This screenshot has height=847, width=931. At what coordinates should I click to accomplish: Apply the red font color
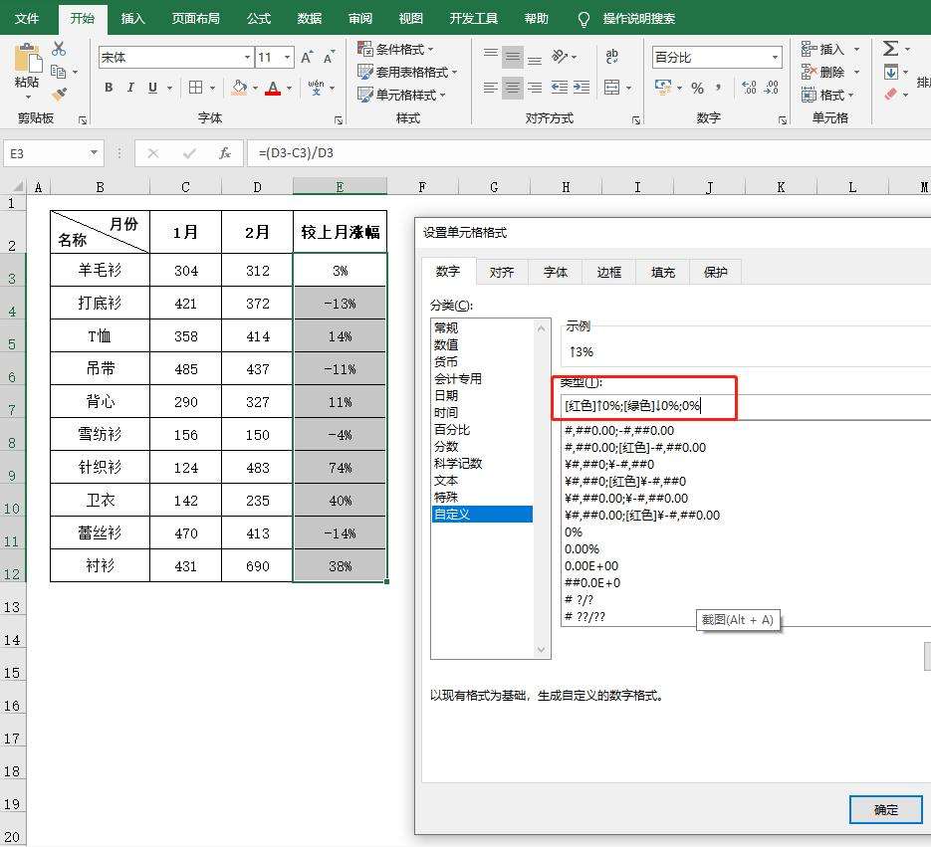273,88
